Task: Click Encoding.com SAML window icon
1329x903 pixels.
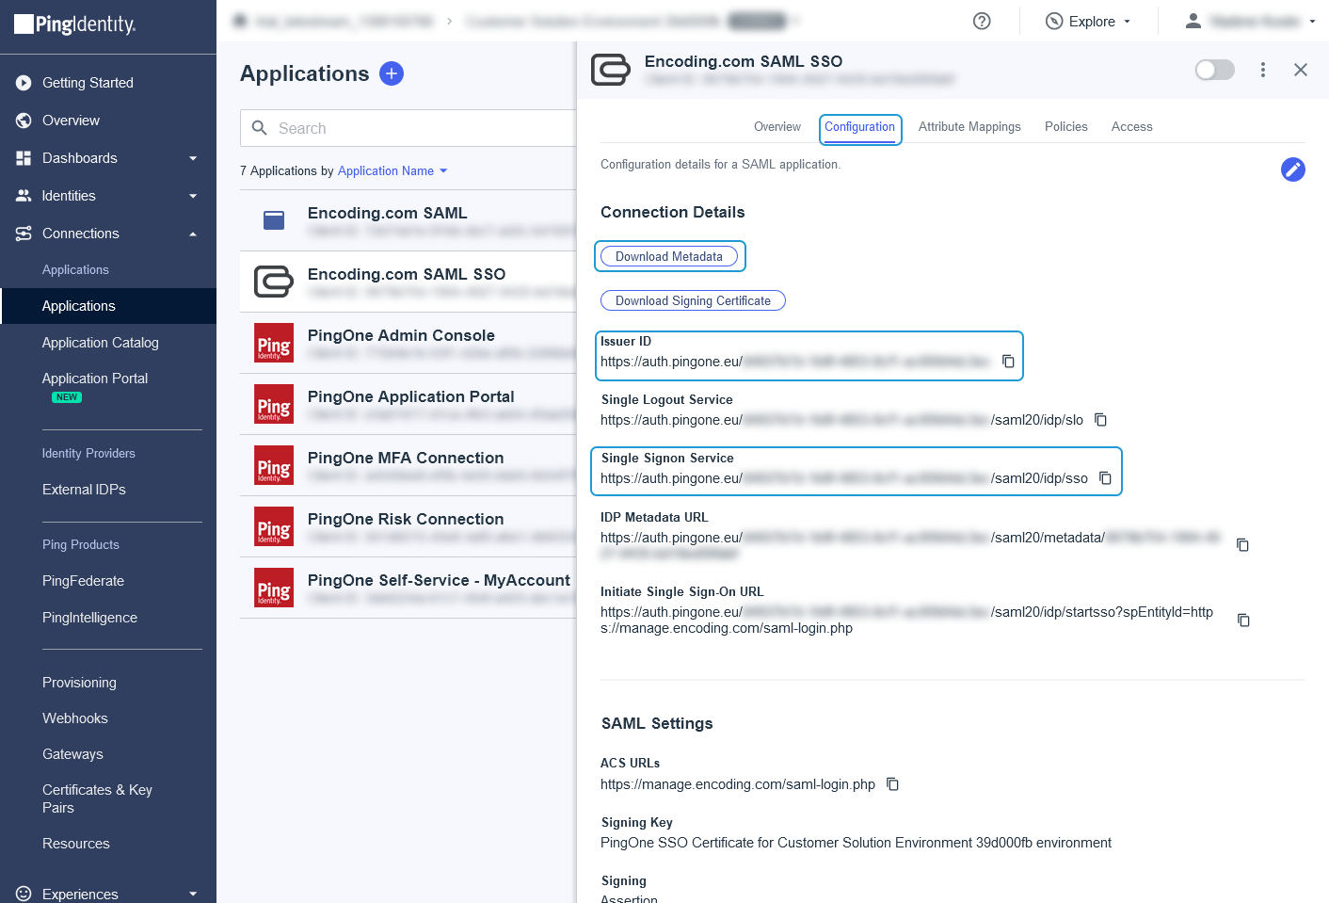Action: point(274,220)
